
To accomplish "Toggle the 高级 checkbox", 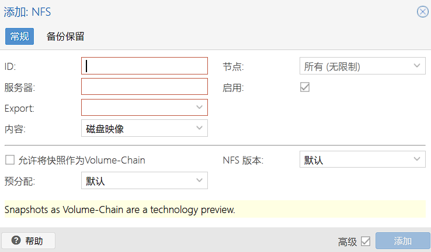I will click(366, 241).
